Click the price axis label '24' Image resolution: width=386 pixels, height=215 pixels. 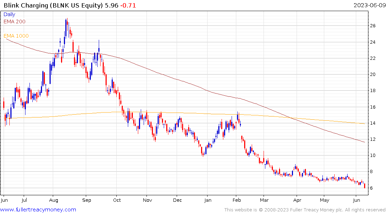(x=373, y=42)
